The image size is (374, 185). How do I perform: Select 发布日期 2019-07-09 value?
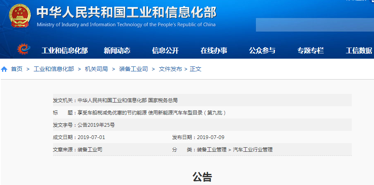[x=211, y=137]
